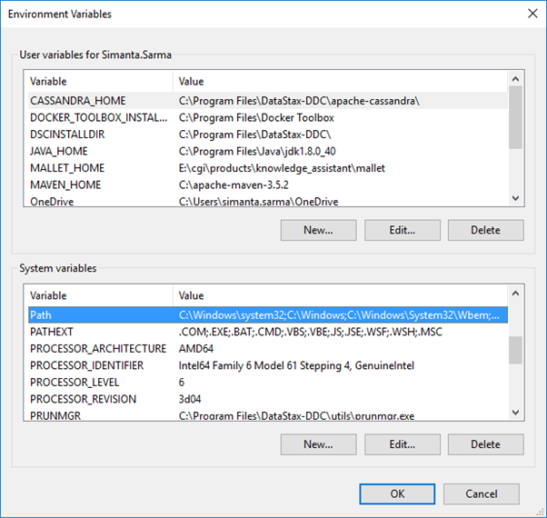Click Edit... under user variables

(x=403, y=230)
